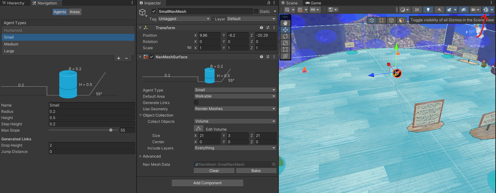The image size is (496, 193).
Task: Select the Rotate tool in Scene toolbar
Action: pos(285,36)
